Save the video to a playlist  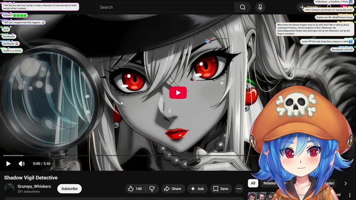221,189
